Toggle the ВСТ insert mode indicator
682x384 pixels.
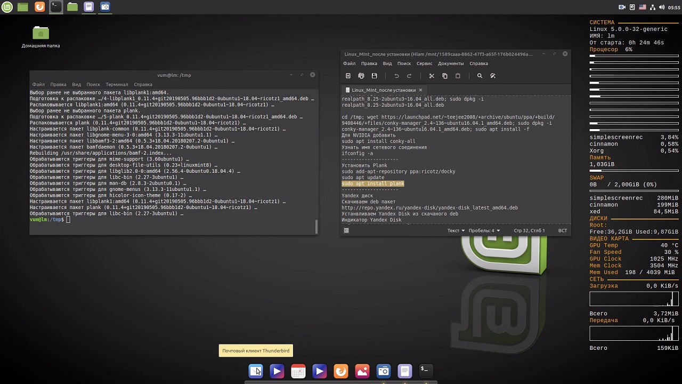562,230
